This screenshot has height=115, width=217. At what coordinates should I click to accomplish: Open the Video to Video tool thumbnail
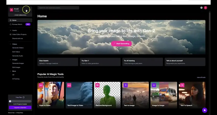51,95
